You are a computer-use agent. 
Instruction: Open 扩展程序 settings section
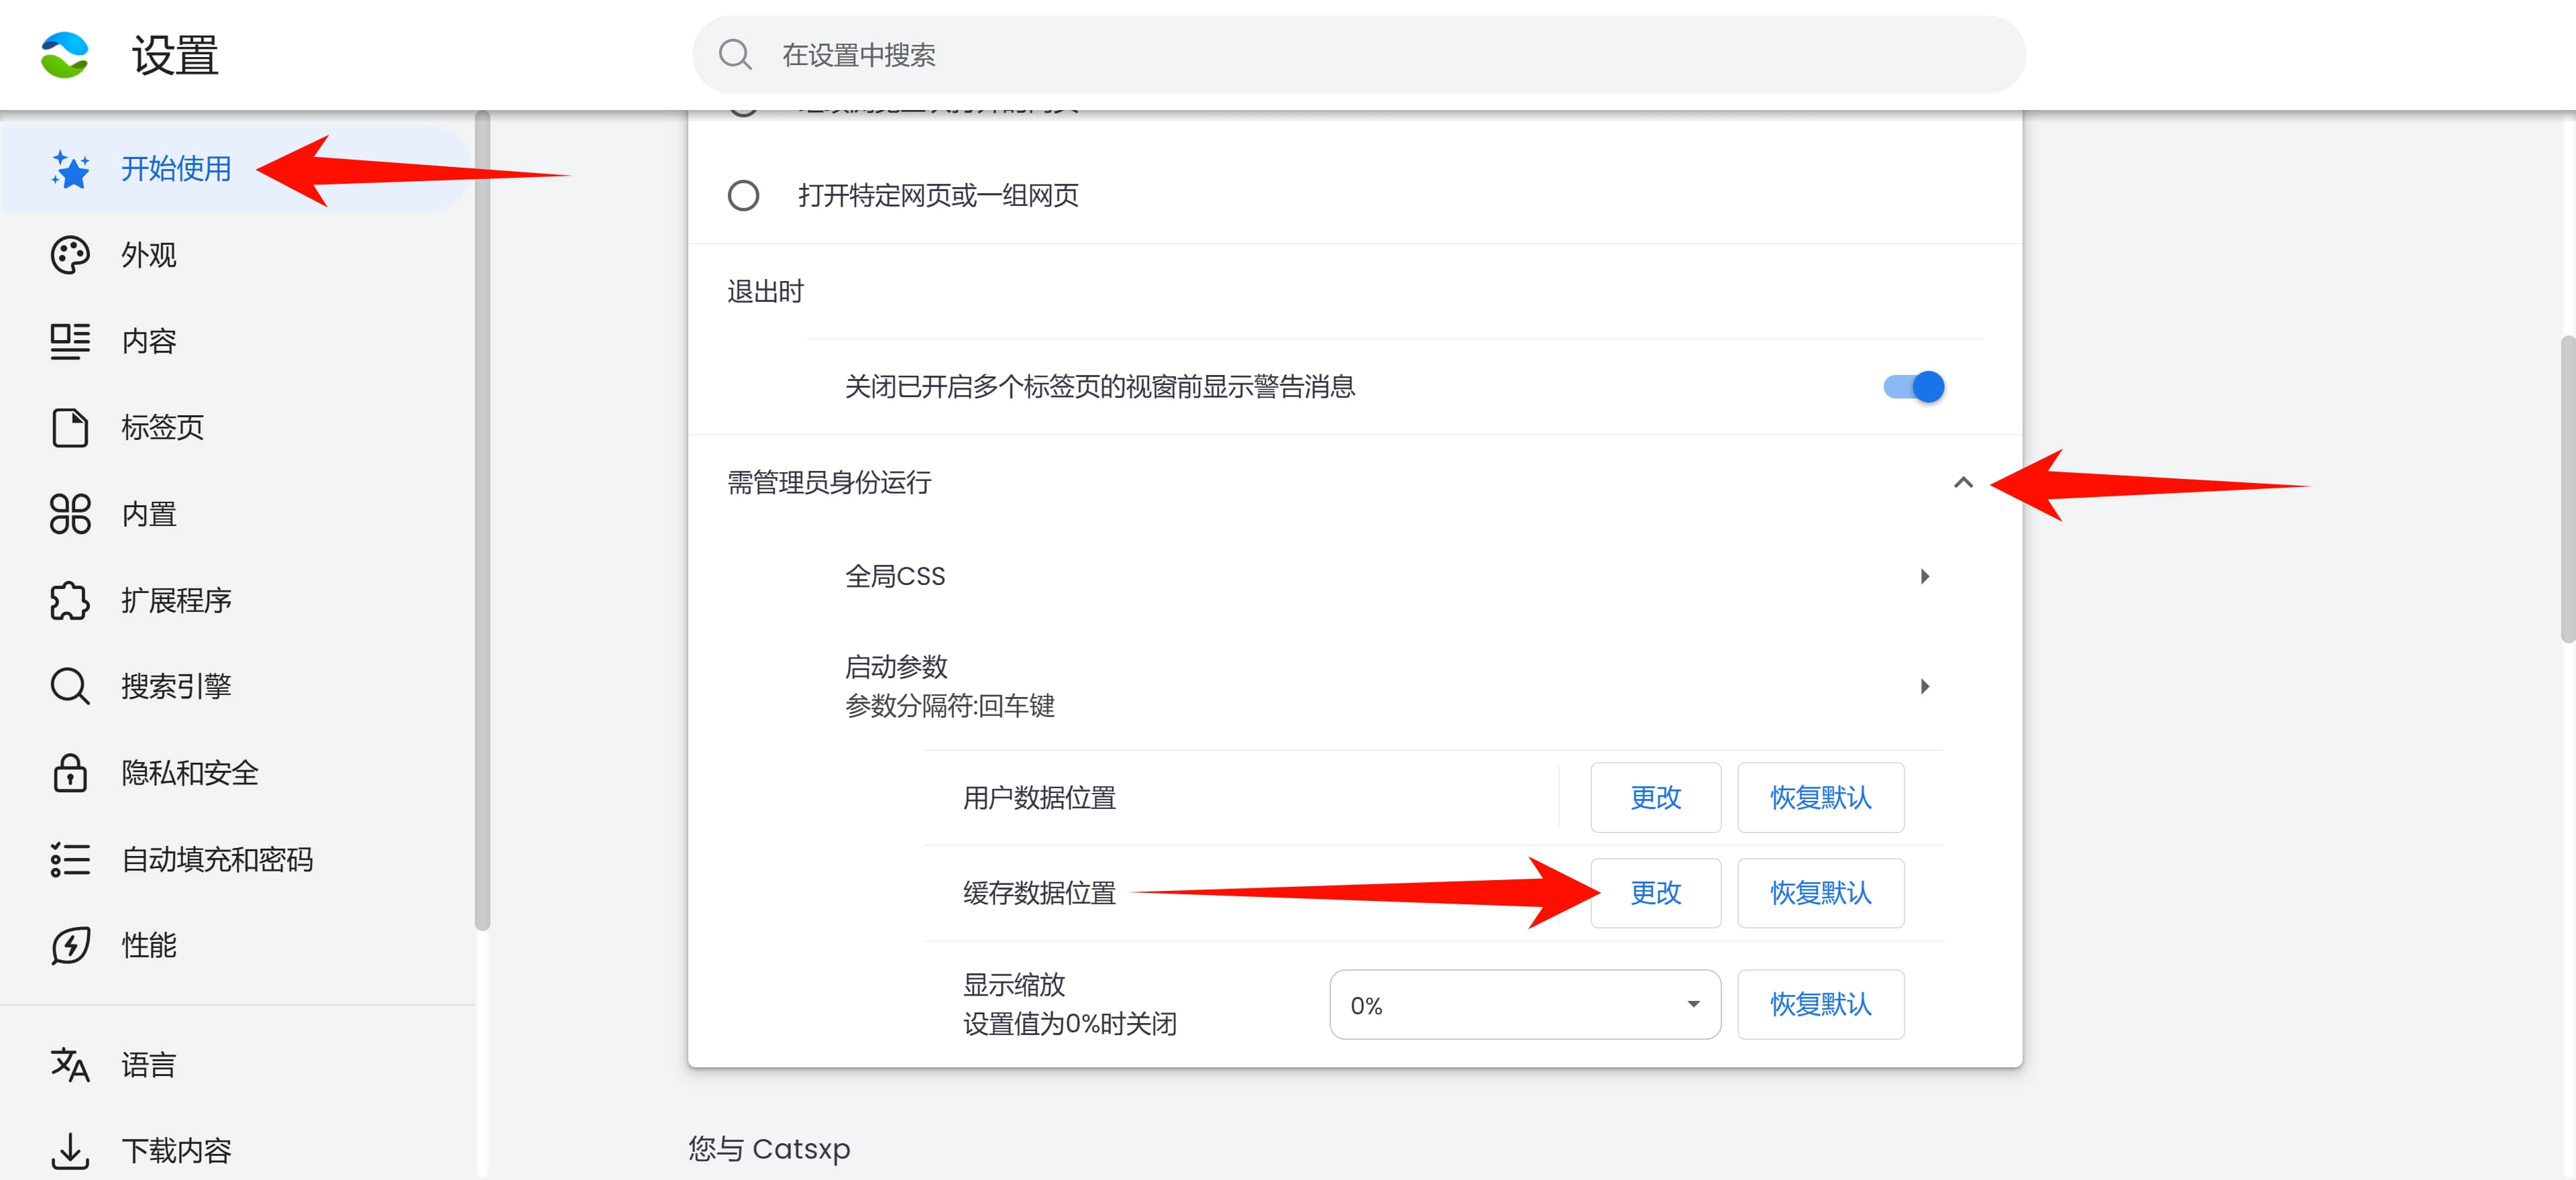(236, 600)
